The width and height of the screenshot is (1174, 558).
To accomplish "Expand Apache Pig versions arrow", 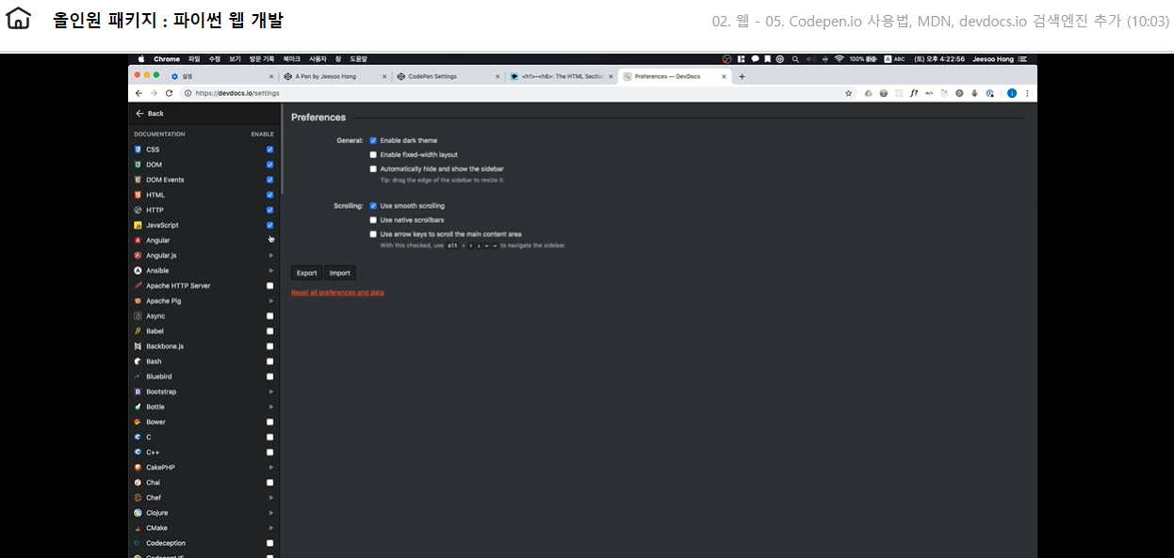I will point(271,301).
